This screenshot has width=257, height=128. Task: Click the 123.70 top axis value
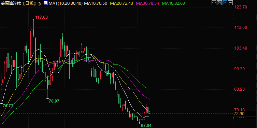coord(241,7)
